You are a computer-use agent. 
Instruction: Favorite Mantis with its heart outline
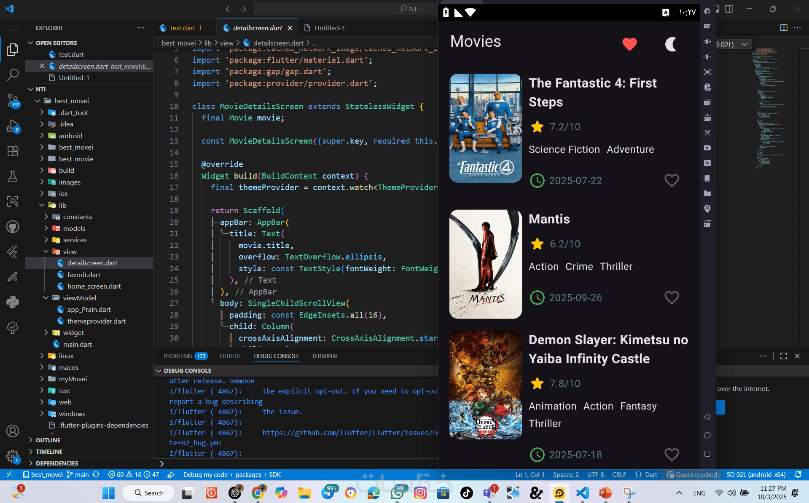click(672, 297)
